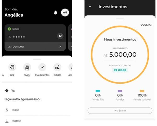
Task: Open VER DETALHES of Saldo card
Action: pyautogui.click(x=35, y=47)
